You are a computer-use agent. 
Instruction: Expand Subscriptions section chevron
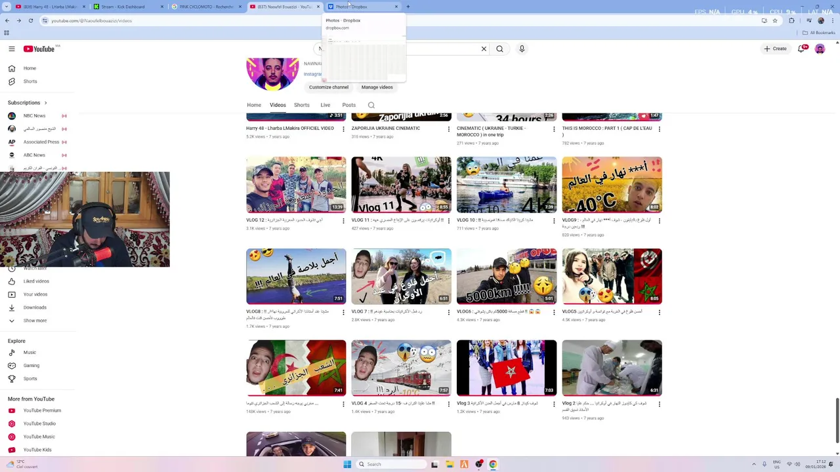45,103
